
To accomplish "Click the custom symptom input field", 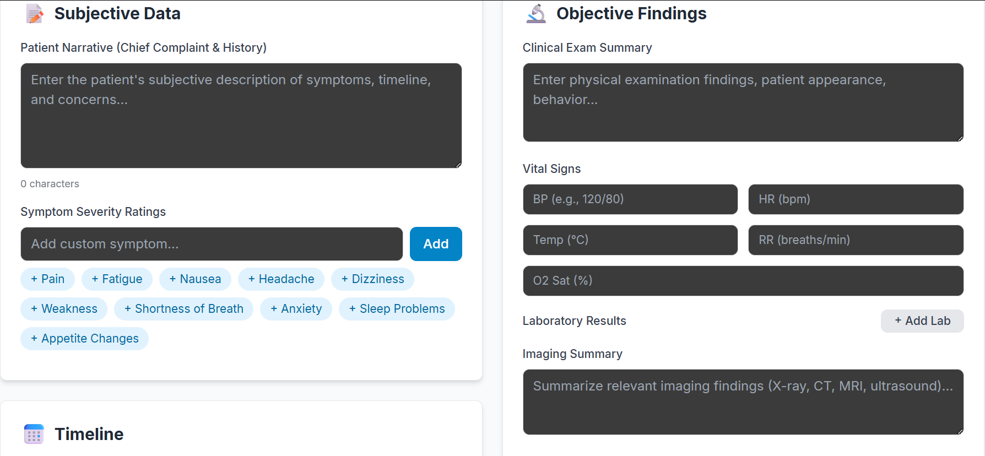I will click(x=212, y=244).
